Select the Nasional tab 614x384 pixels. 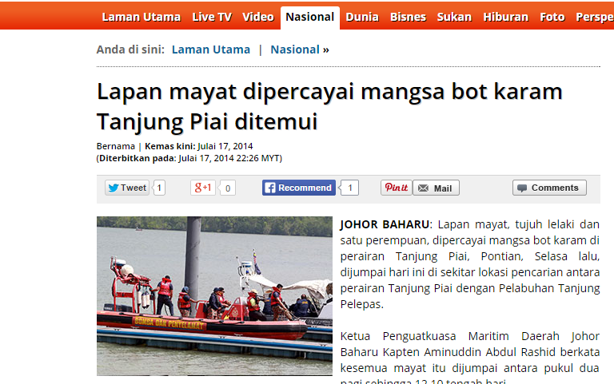click(x=309, y=18)
